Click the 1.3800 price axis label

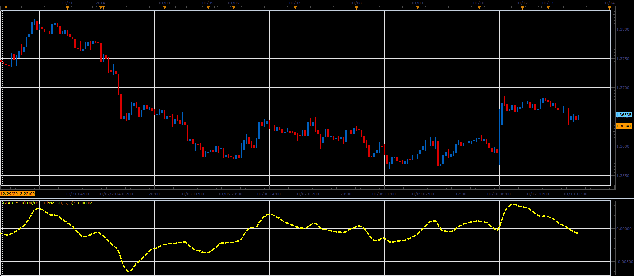(x=623, y=29)
